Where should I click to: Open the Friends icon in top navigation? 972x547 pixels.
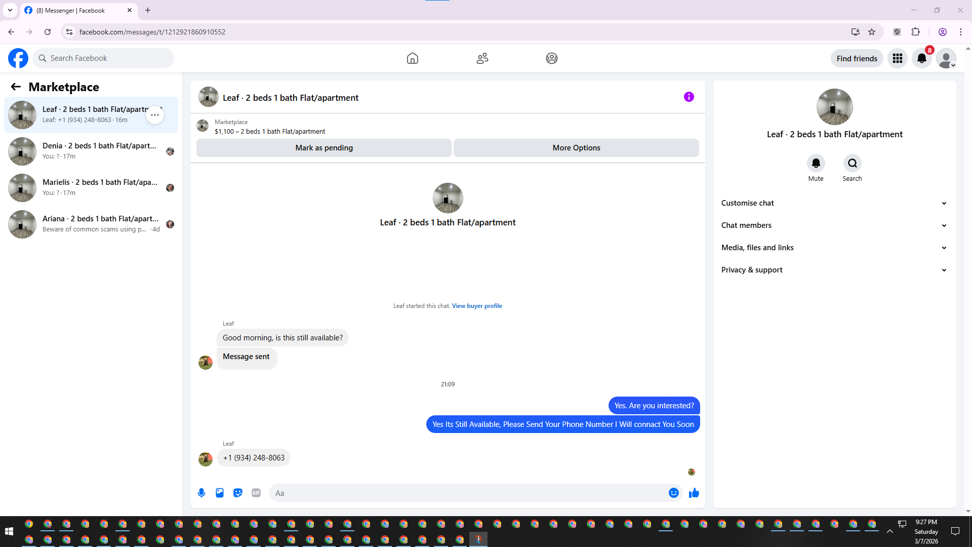tap(482, 58)
